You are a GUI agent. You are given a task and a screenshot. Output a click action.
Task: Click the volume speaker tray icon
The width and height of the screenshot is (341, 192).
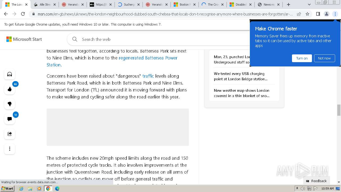click(303, 189)
